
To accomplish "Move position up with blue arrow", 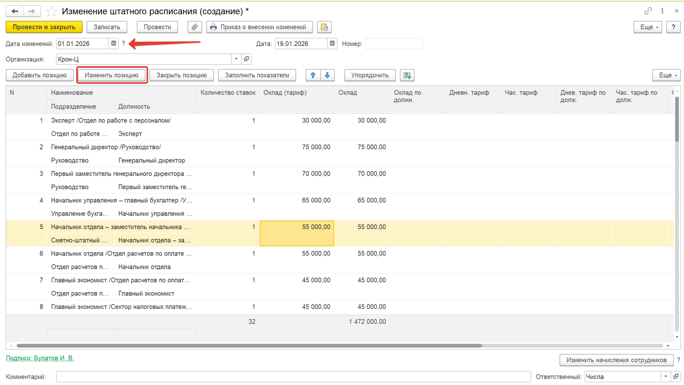I will [x=313, y=75].
